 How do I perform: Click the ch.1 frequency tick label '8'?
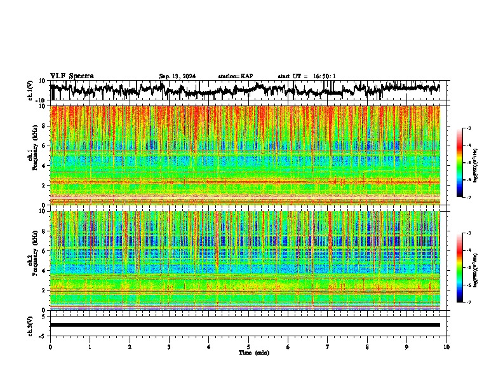pyautogui.click(x=44, y=126)
